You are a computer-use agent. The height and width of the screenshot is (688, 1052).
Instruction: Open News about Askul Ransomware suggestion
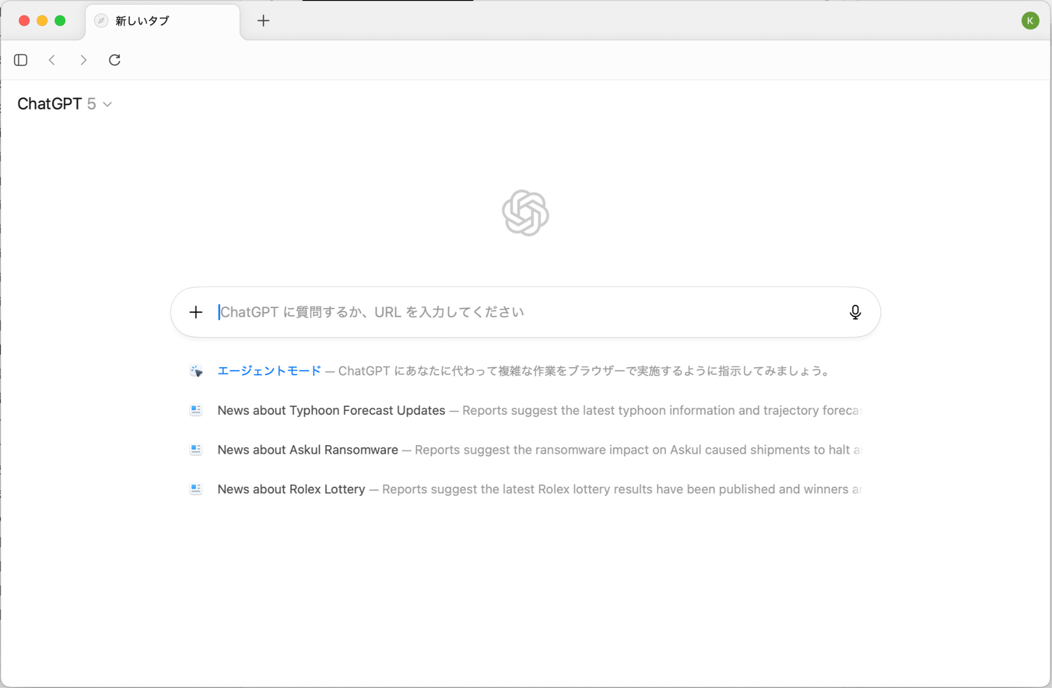point(308,450)
